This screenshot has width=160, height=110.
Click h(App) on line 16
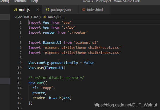[65, 98]
